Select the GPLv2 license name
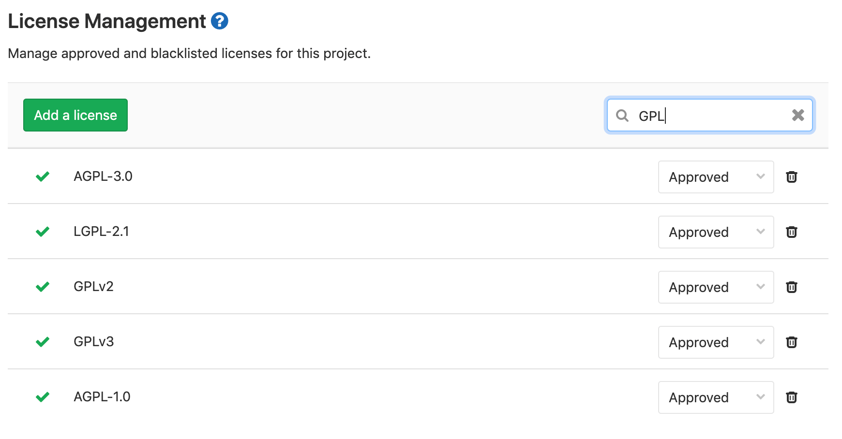 coord(93,287)
